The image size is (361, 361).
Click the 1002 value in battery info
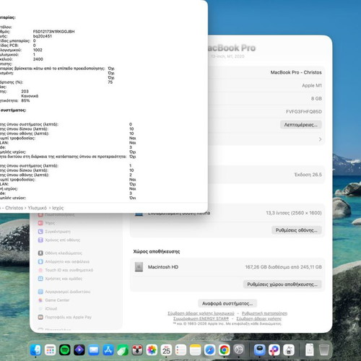point(38,50)
